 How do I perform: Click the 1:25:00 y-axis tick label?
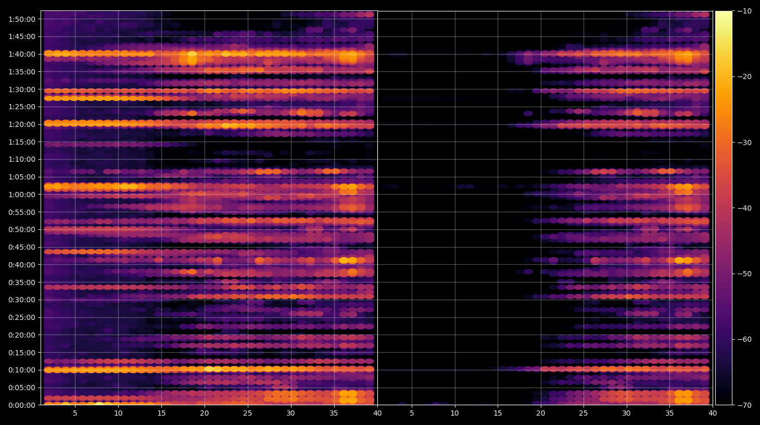(x=22, y=107)
